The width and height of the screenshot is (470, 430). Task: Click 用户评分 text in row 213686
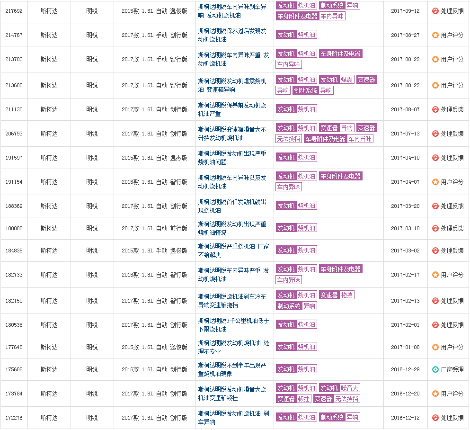point(452,85)
